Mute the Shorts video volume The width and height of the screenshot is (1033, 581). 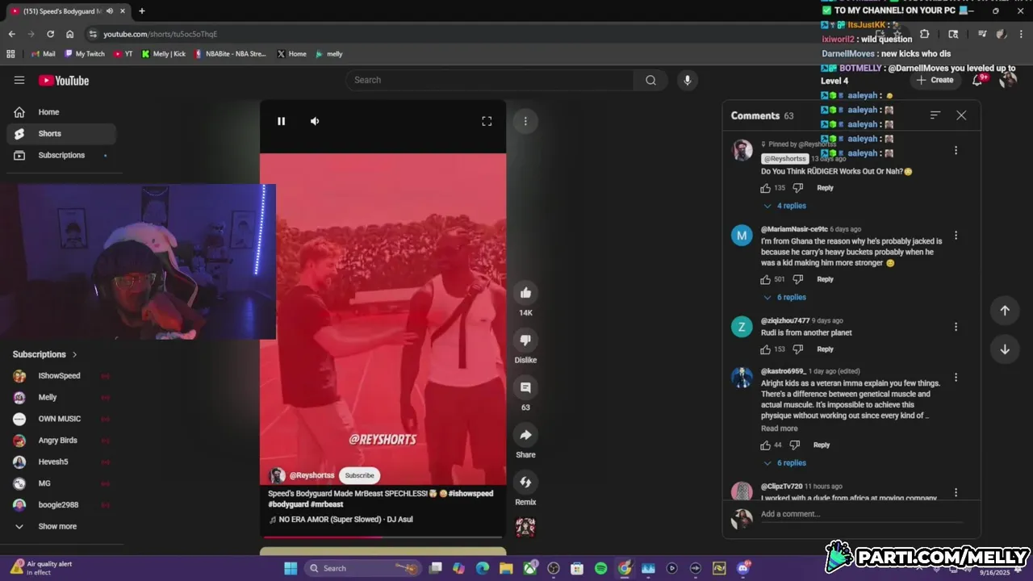coord(315,121)
